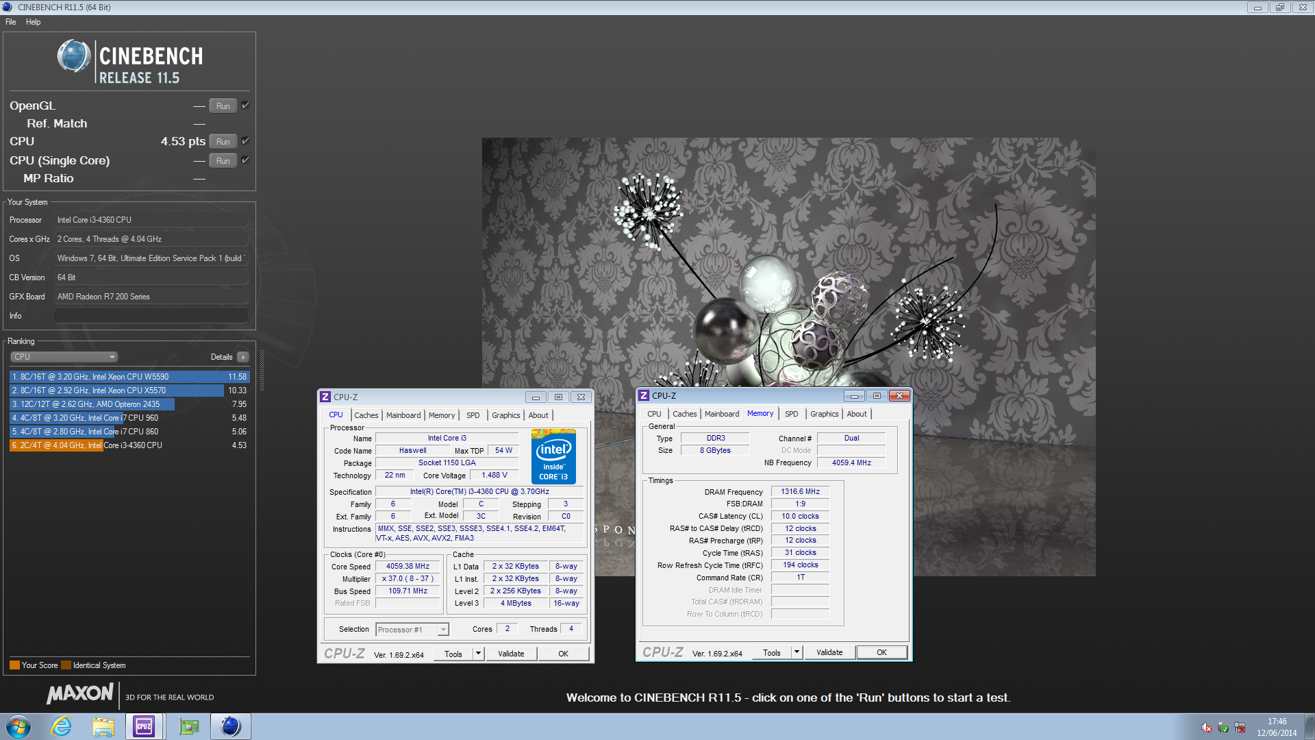Switch to About tab in right CPU-Z window
This screenshot has height=740, width=1315.
click(857, 414)
